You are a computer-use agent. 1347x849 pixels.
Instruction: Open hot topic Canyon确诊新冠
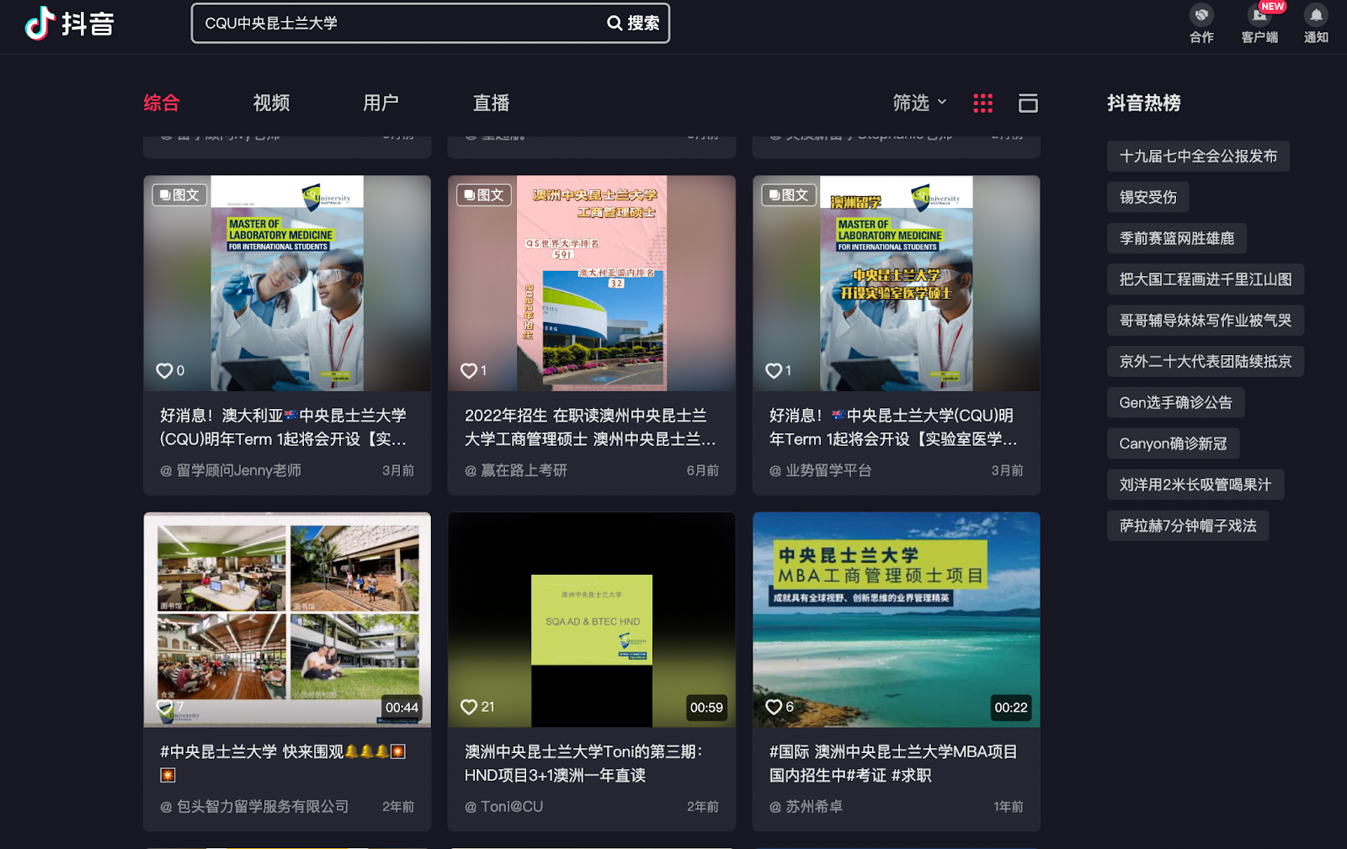(1173, 443)
